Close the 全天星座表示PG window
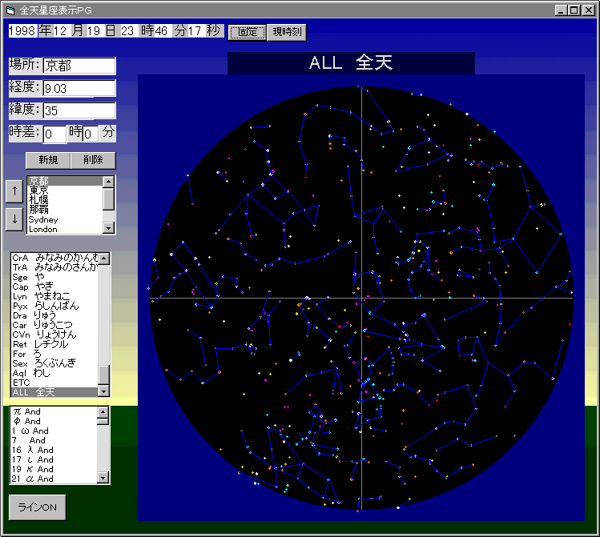Image resolution: width=600 pixels, height=537 pixels. click(588, 10)
